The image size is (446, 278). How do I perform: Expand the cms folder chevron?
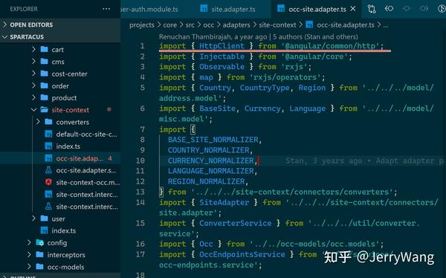[x=34, y=62]
